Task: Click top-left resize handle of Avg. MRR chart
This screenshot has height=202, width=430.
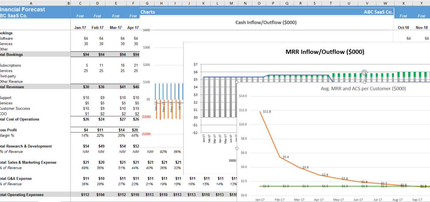Action: point(237,82)
